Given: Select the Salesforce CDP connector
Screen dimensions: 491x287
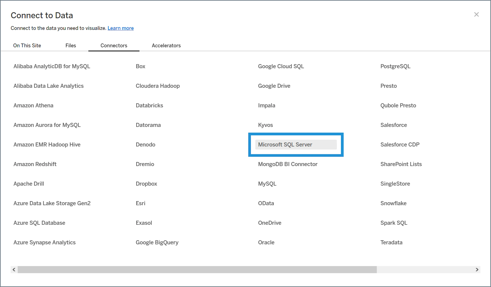Looking at the screenshot, I should [400, 144].
